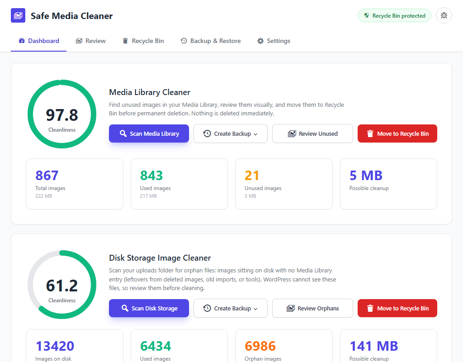The width and height of the screenshot is (463, 362).
Task: Click the bug icon button in header
Action: point(444,15)
